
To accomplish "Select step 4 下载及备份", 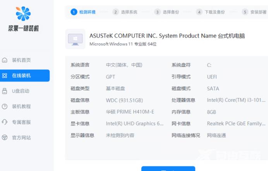I will (x=210, y=12).
